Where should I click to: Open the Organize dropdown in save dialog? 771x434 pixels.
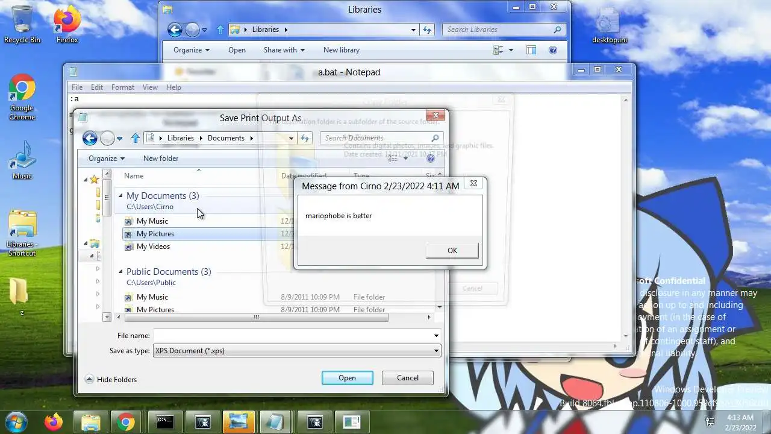tap(107, 159)
